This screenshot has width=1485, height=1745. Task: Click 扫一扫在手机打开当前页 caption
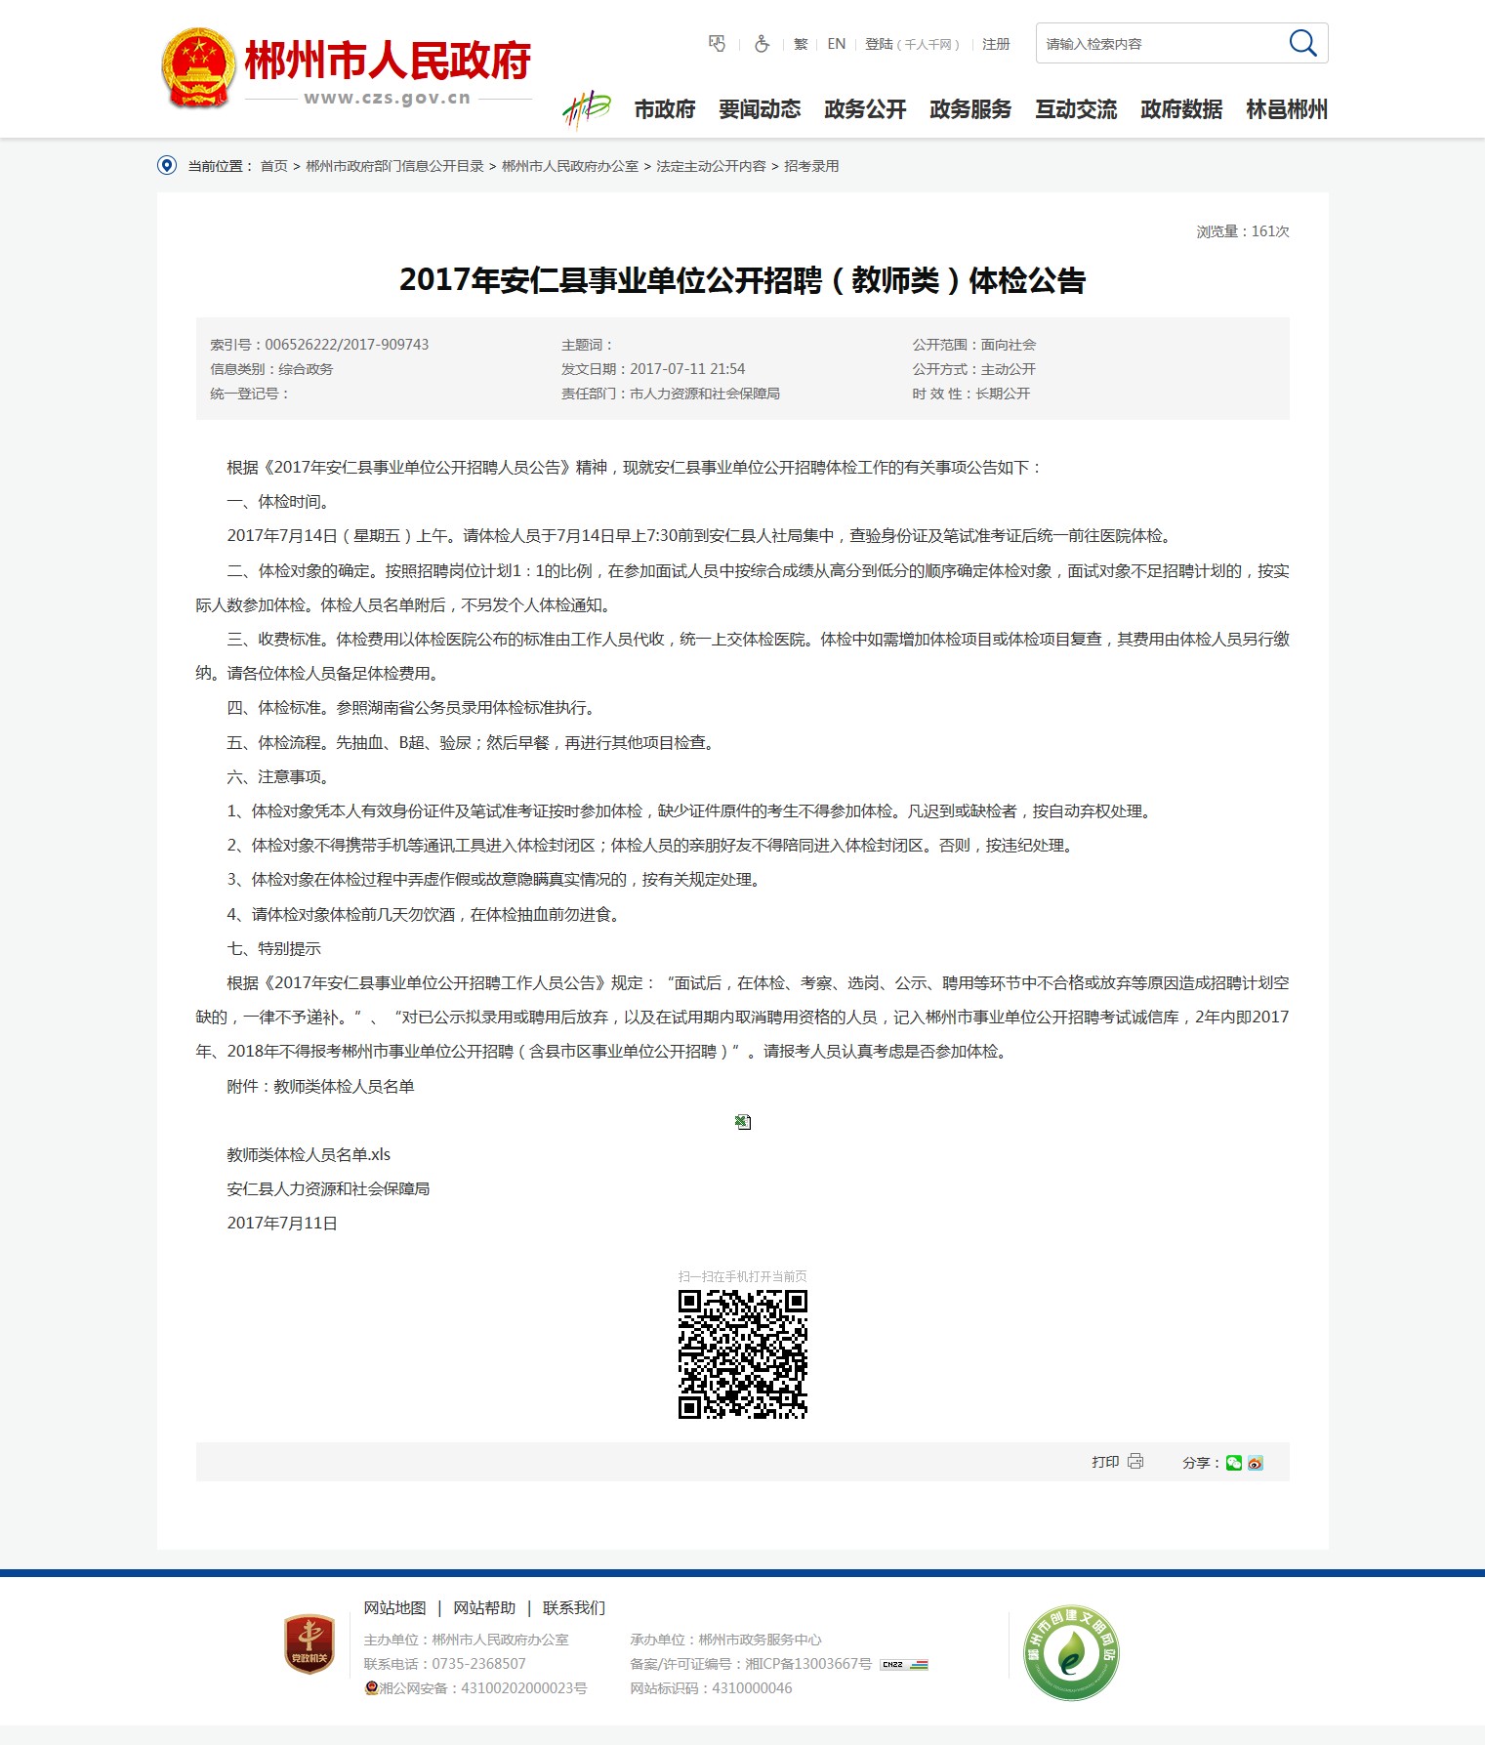[x=743, y=1276]
